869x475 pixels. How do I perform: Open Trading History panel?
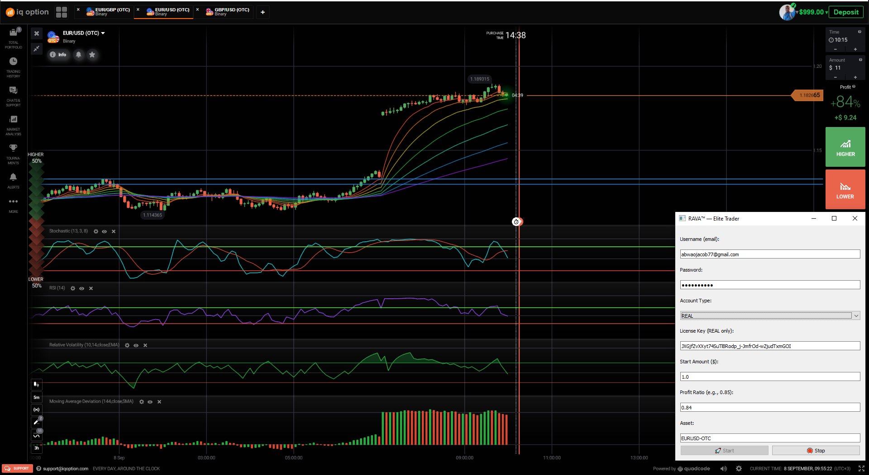(13, 67)
